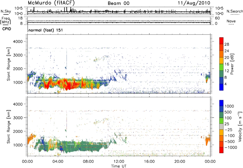Click the Time UT axis label
This screenshot has height=168, width=243.
tap(119, 166)
